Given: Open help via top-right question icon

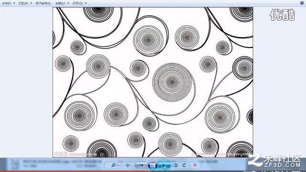Looking at the screenshot, I should (x=302, y=3).
